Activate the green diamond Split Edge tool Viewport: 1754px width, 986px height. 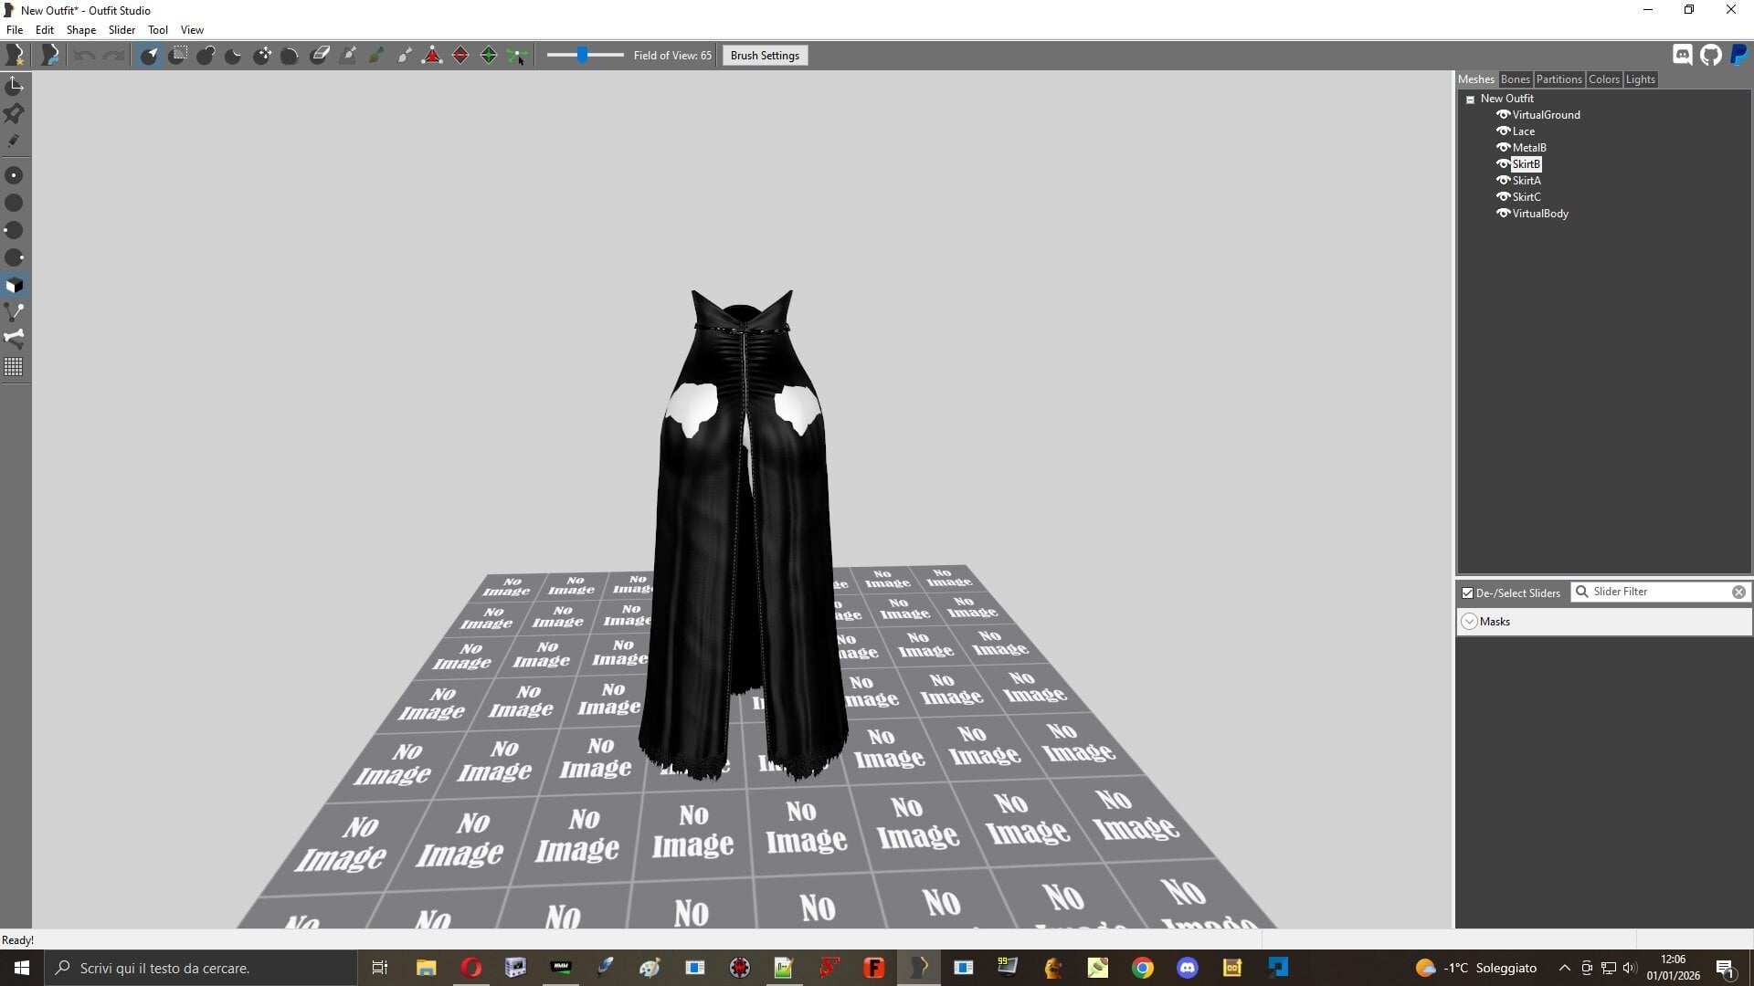coord(489,56)
